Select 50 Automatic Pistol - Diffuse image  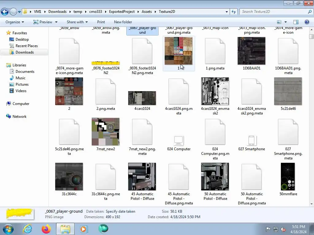tap(215, 177)
